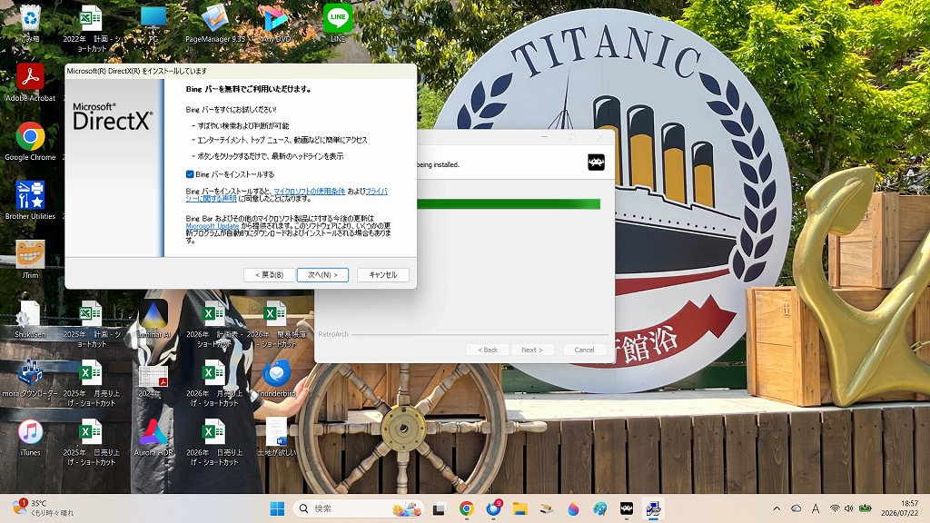Viewport: 930px width, 523px height.
Task: Open 2026年 日売り上げ Excel shortcut
Action: [x=213, y=442]
